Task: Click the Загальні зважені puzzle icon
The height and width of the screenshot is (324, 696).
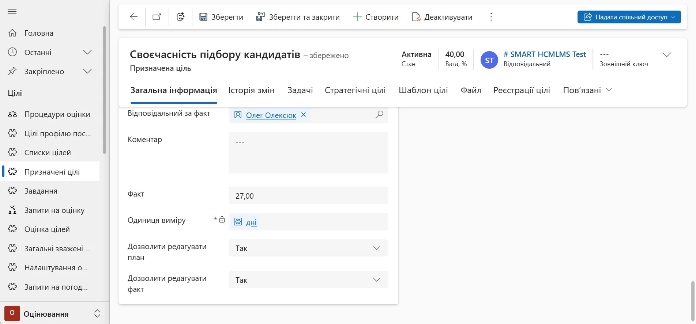Action: pyautogui.click(x=12, y=248)
